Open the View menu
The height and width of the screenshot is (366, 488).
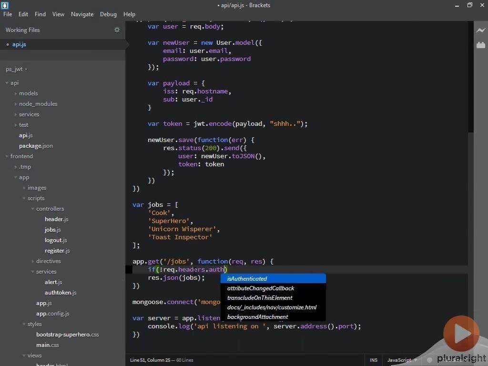pyautogui.click(x=58, y=14)
